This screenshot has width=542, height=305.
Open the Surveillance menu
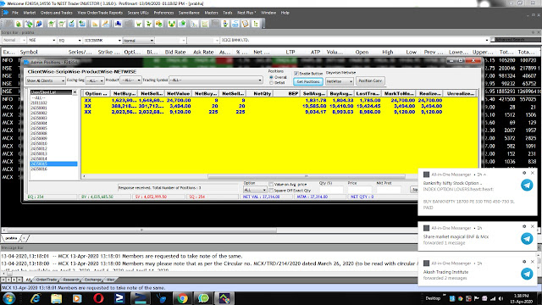pos(189,13)
